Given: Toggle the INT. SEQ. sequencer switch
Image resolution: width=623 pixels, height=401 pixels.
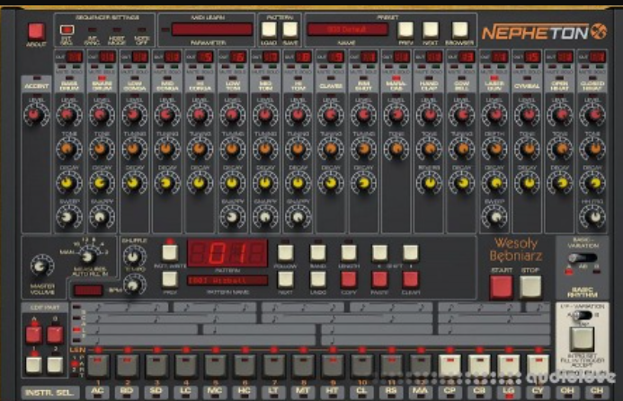Looking at the screenshot, I should (67, 30).
